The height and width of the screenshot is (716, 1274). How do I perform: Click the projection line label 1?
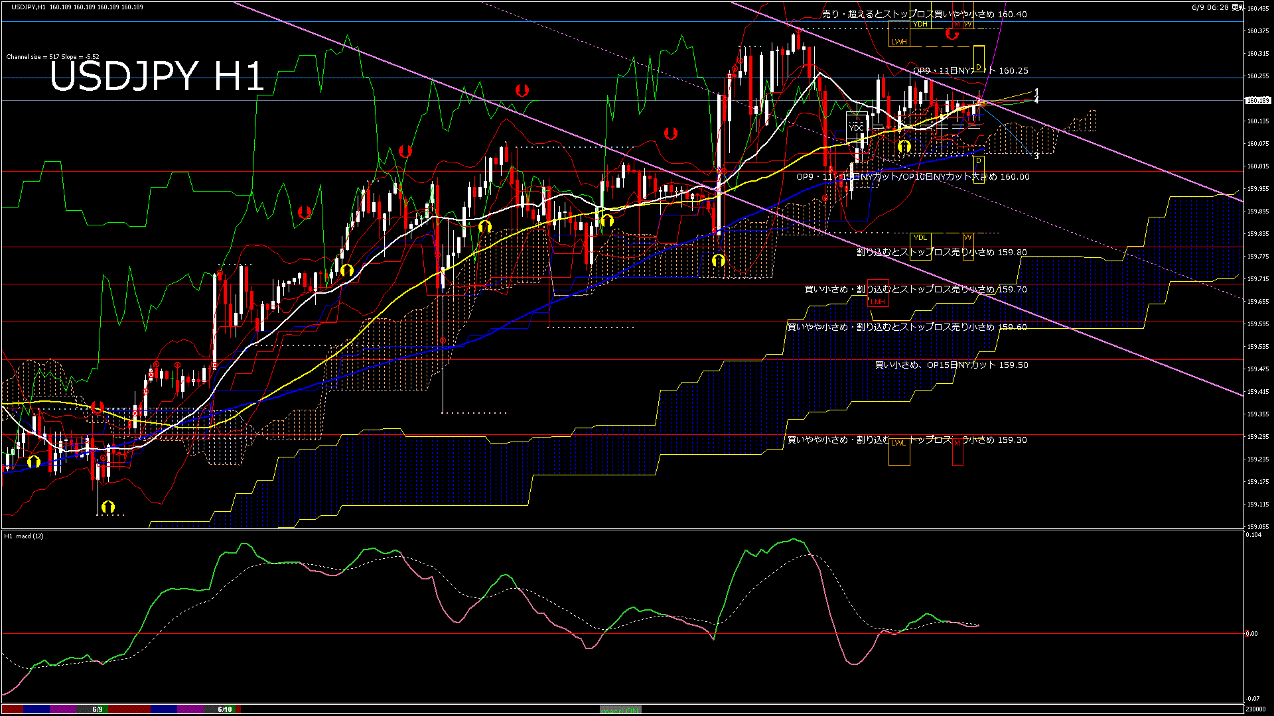click(1036, 92)
